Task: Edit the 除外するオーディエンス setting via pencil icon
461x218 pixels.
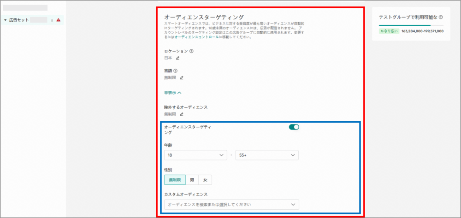Action: point(181,114)
